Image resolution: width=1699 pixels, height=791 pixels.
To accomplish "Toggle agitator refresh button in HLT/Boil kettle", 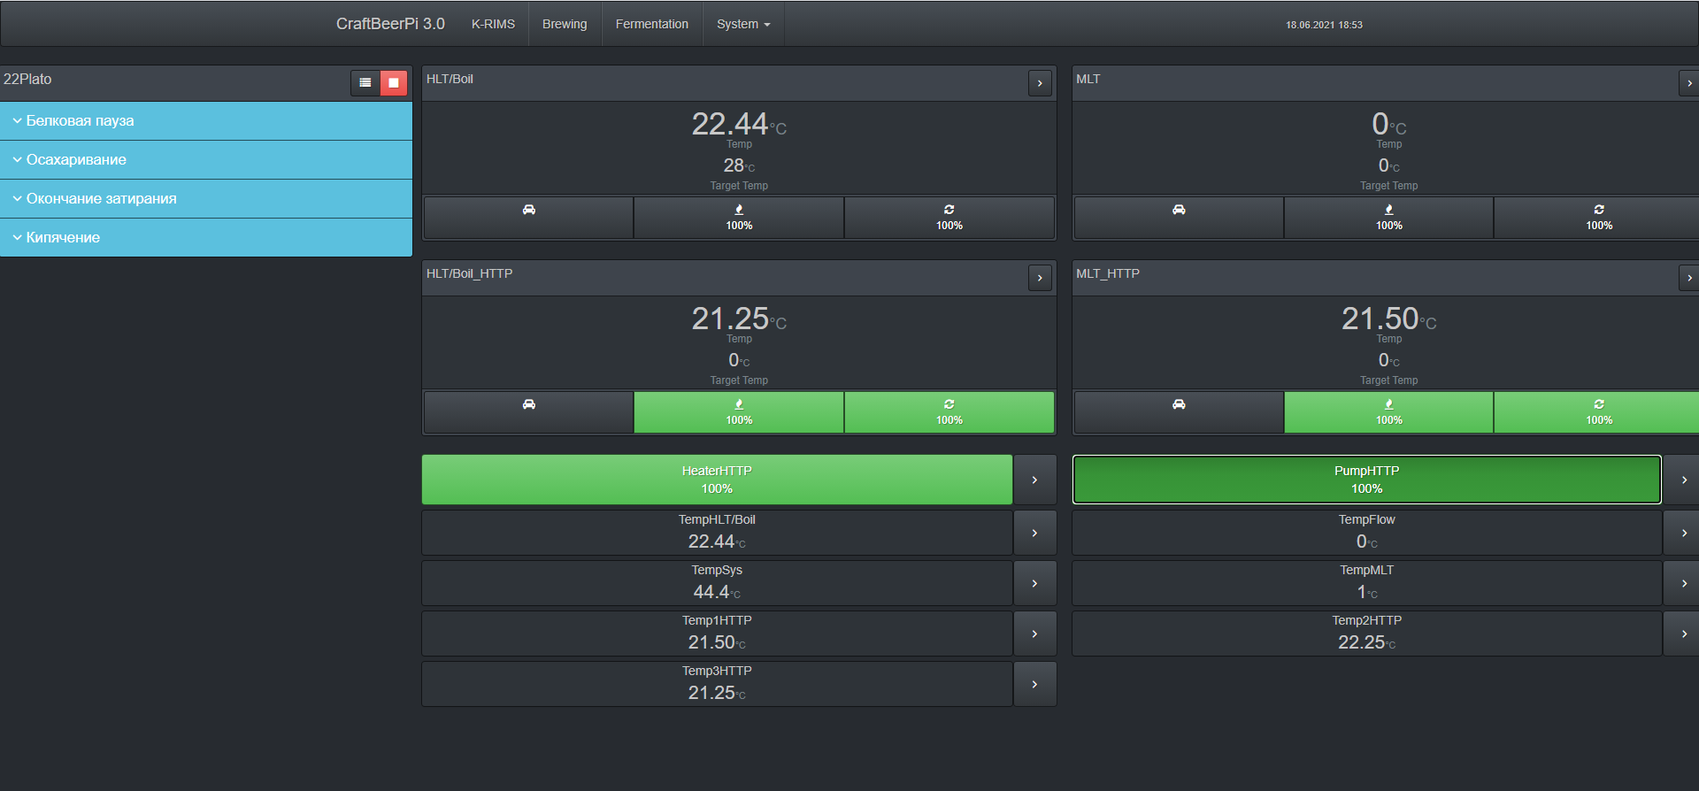I will [949, 218].
